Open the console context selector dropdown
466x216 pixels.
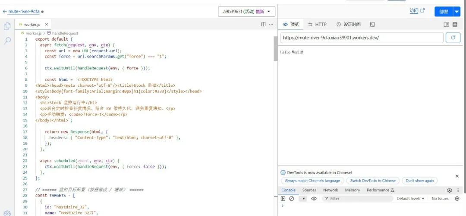303,198
